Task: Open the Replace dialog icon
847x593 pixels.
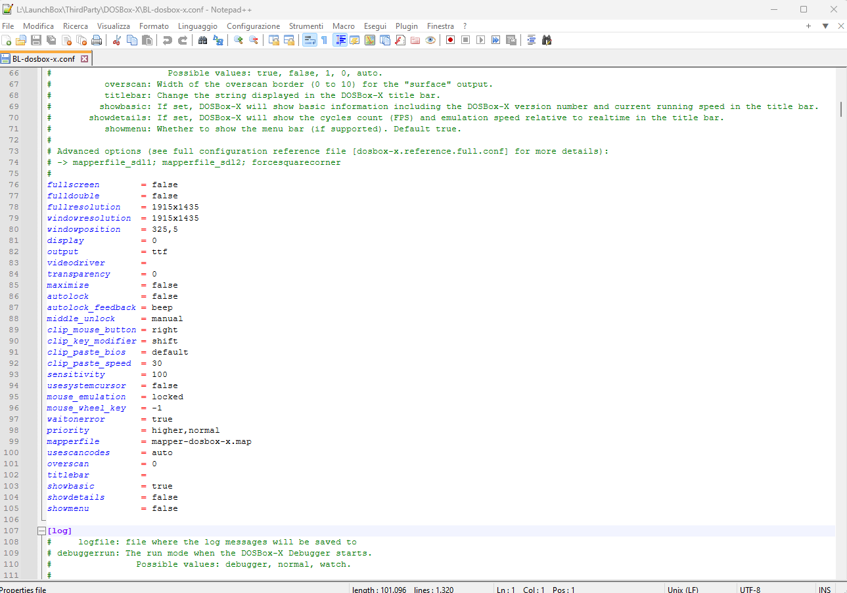Action: tap(218, 40)
